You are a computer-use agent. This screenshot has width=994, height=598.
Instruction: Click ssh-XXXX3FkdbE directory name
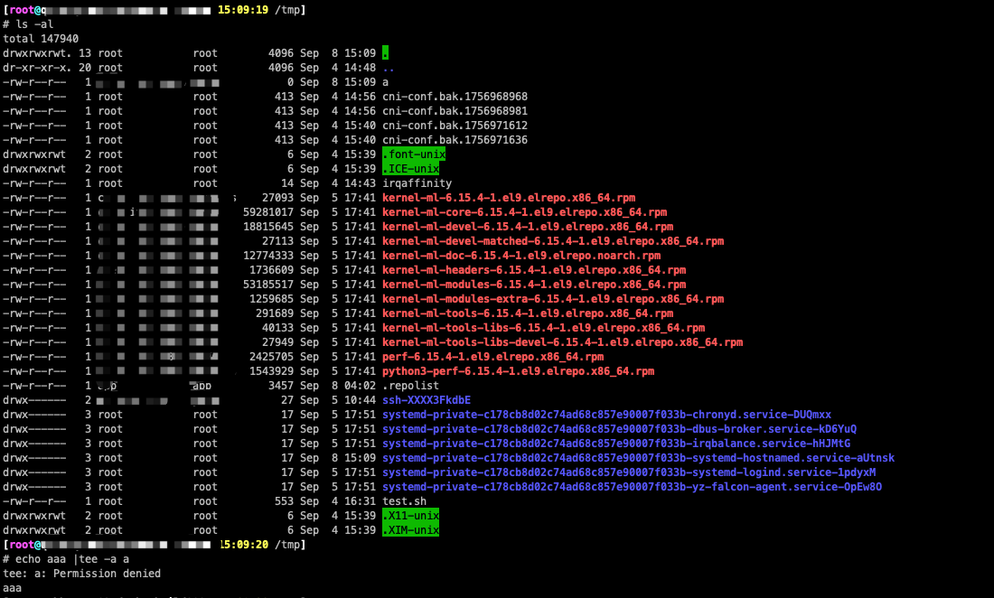pos(426,400)
